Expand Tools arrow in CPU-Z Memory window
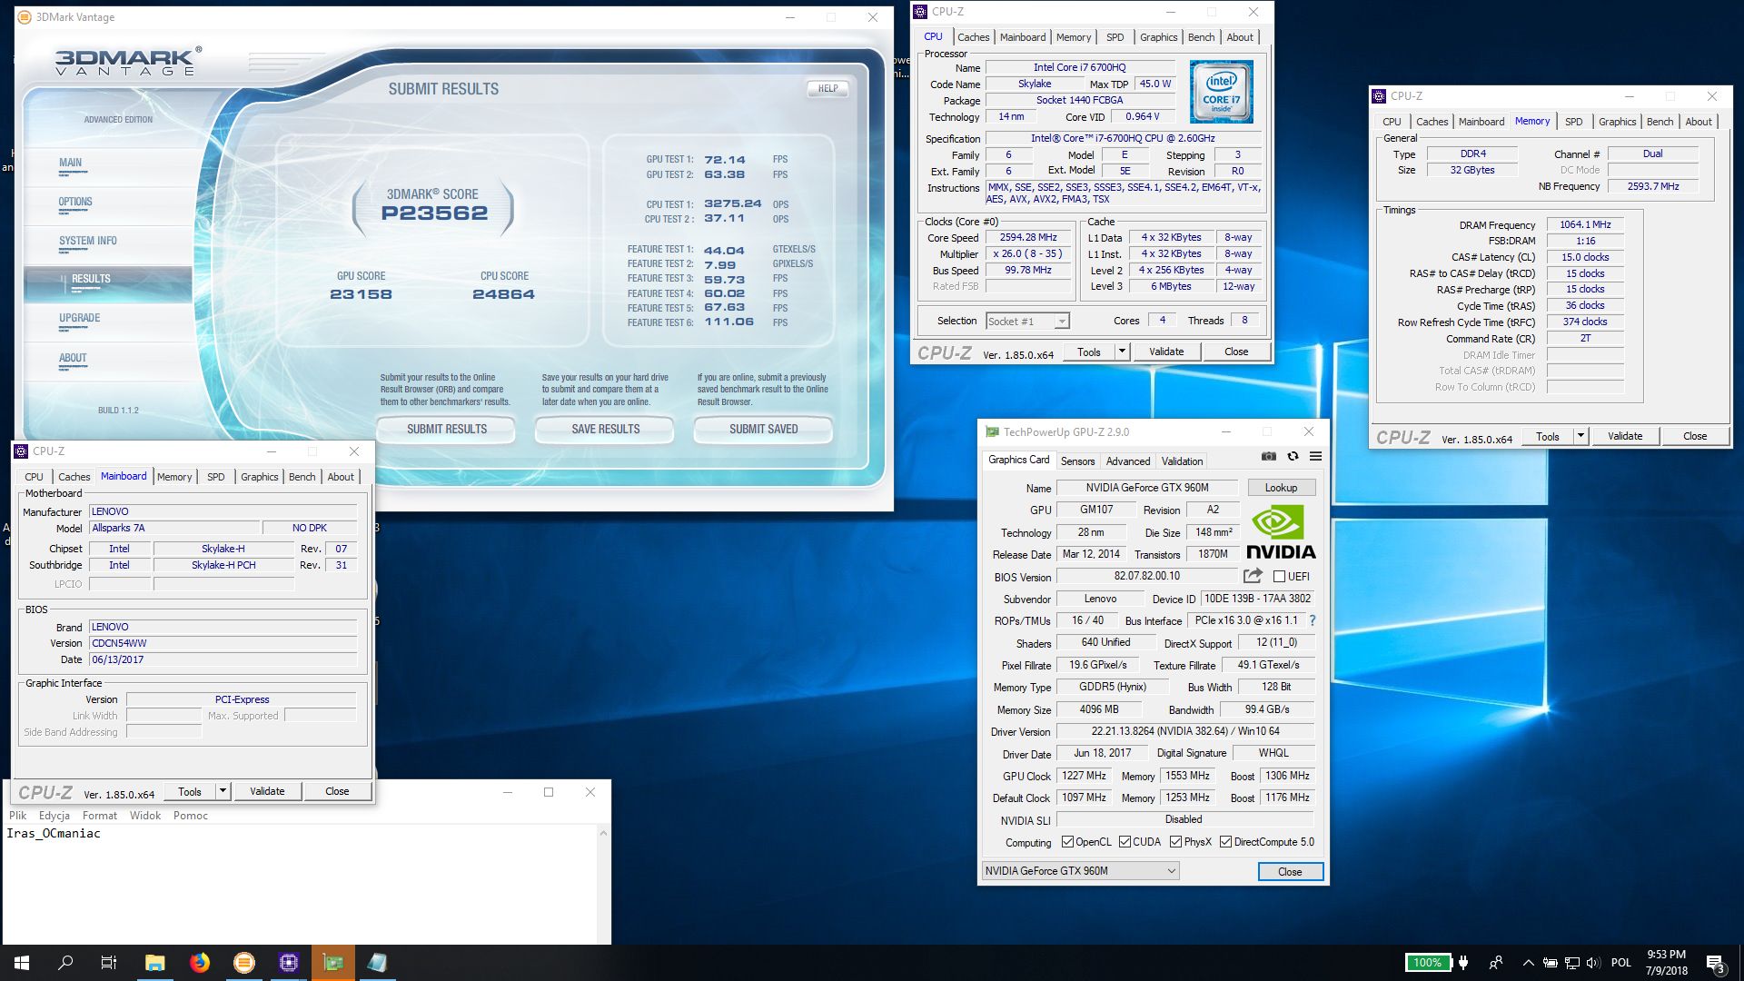This screenshot has width=1744, height=981. (1580, 436)
